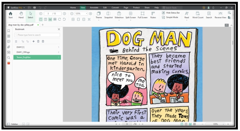Open the Home tab
240x131 pixels.
pyautogui.click(x=73, y=8)
